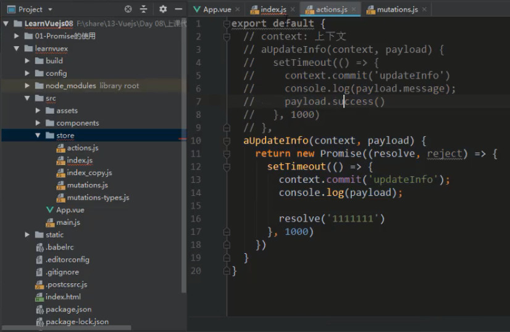Click the .editorconfig file icon

(40, 260)
